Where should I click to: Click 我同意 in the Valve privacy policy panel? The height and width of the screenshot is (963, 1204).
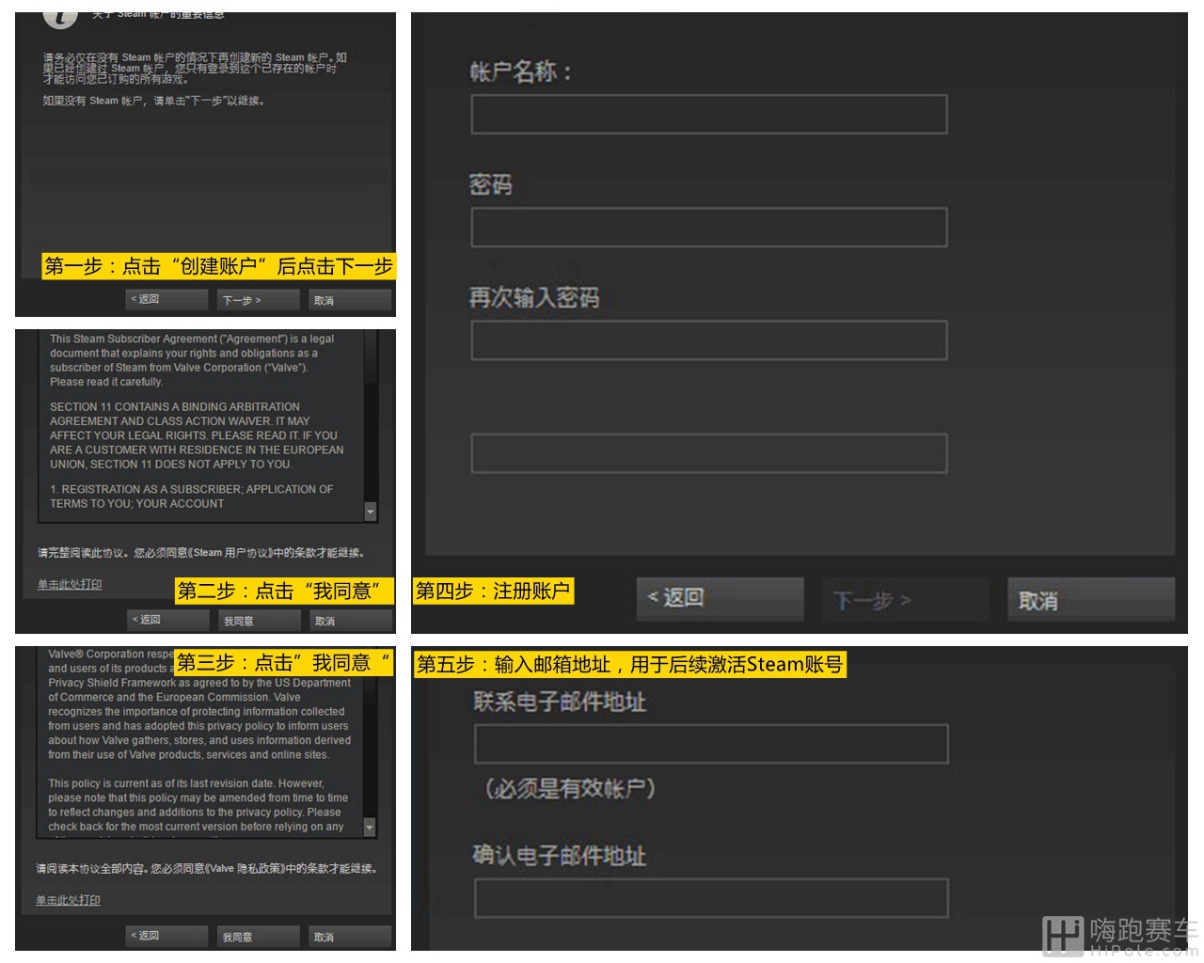point(258,937)
